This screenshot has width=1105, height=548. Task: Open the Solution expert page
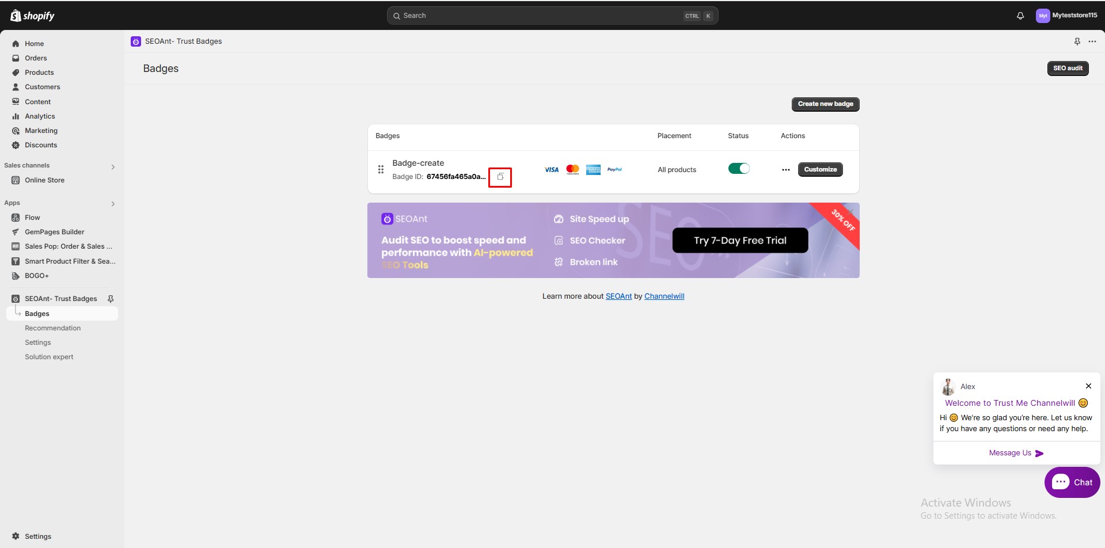pos(49,356)
